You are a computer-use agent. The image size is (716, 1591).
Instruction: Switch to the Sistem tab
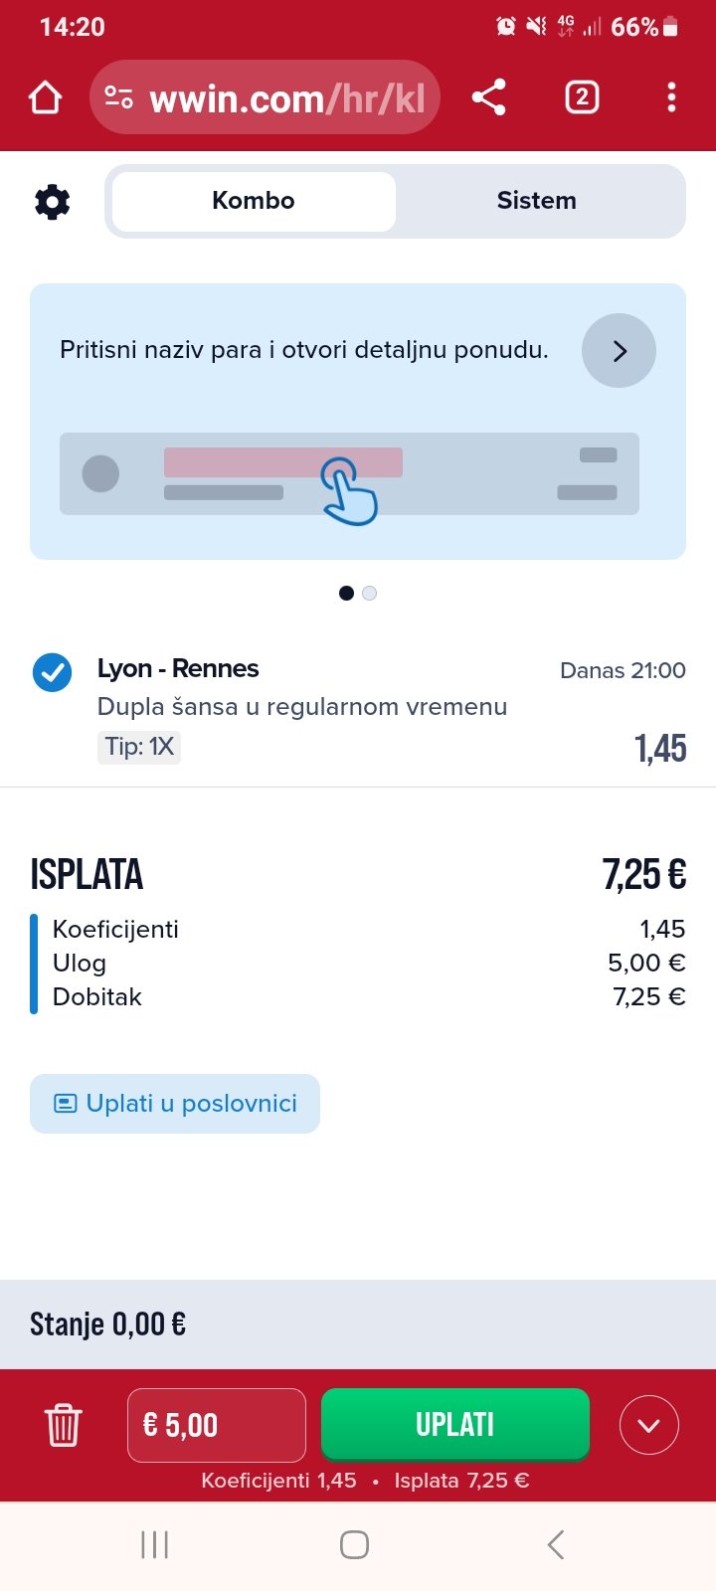[537, 202]
